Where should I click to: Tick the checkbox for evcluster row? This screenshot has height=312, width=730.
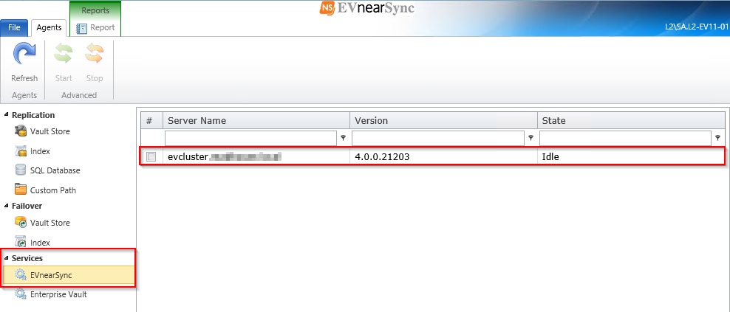click(151, 157)
